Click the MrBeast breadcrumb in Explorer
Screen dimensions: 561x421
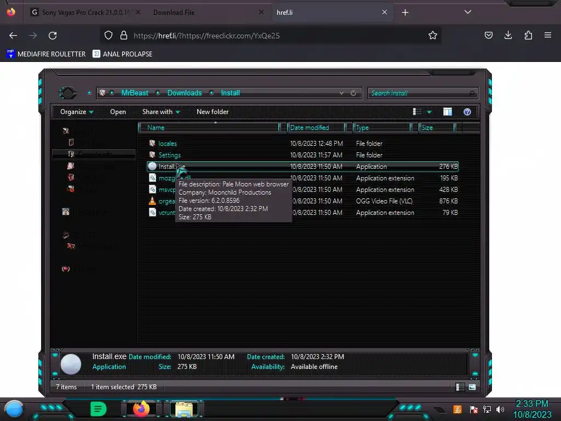click(x=135, y=93)
